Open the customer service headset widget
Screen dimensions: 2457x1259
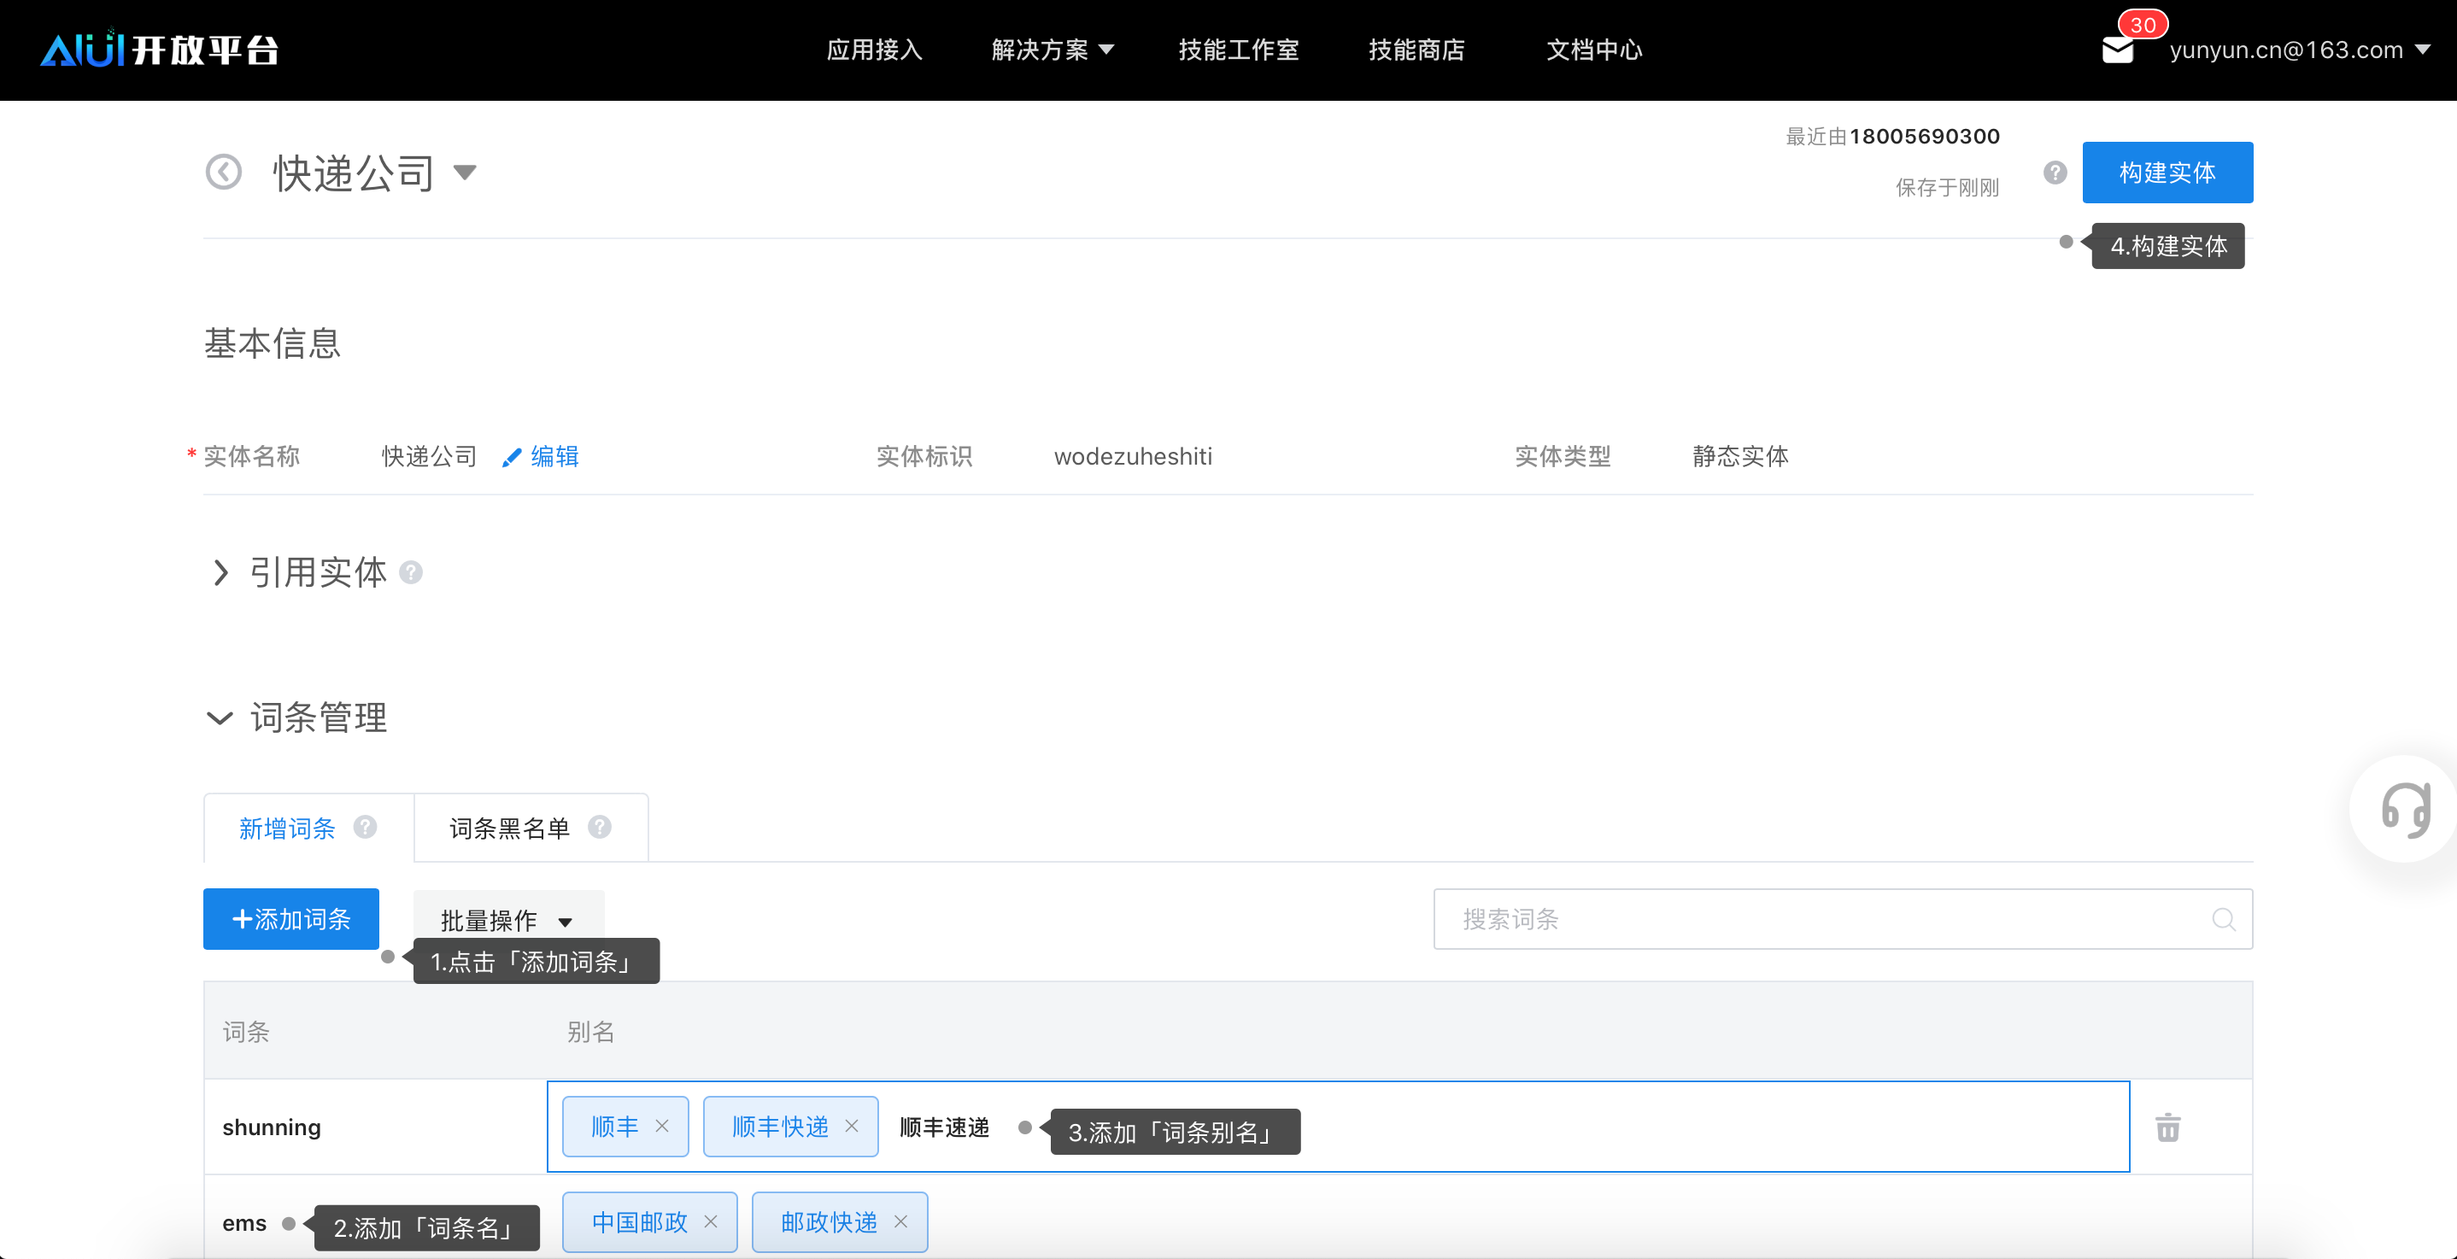pyautogui.click(x=2405, y=810)
